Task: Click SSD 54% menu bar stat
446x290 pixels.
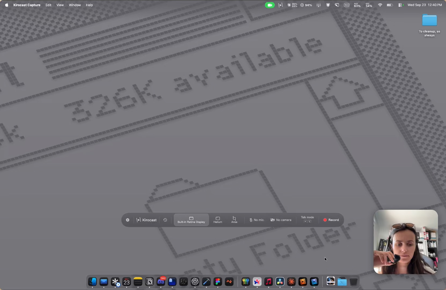Action: point(369,5)
